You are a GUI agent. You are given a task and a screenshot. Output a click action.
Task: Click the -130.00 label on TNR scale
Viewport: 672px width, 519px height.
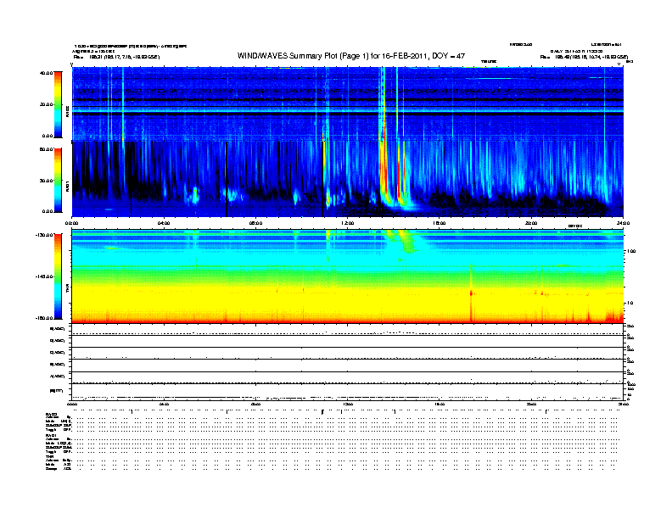pyautogui.click(x=44, y=235)
